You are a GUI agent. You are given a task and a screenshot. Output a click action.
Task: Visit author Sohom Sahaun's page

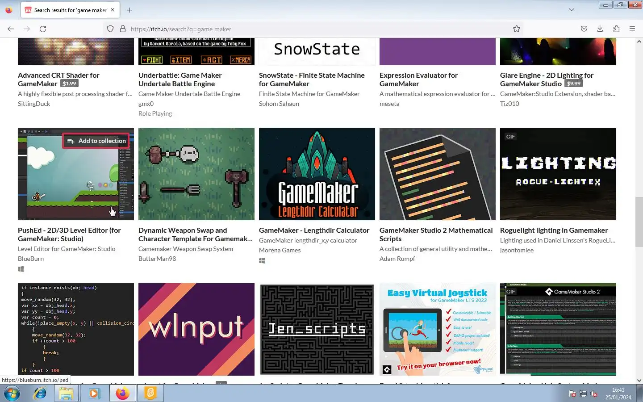click(x=279, y=104)
